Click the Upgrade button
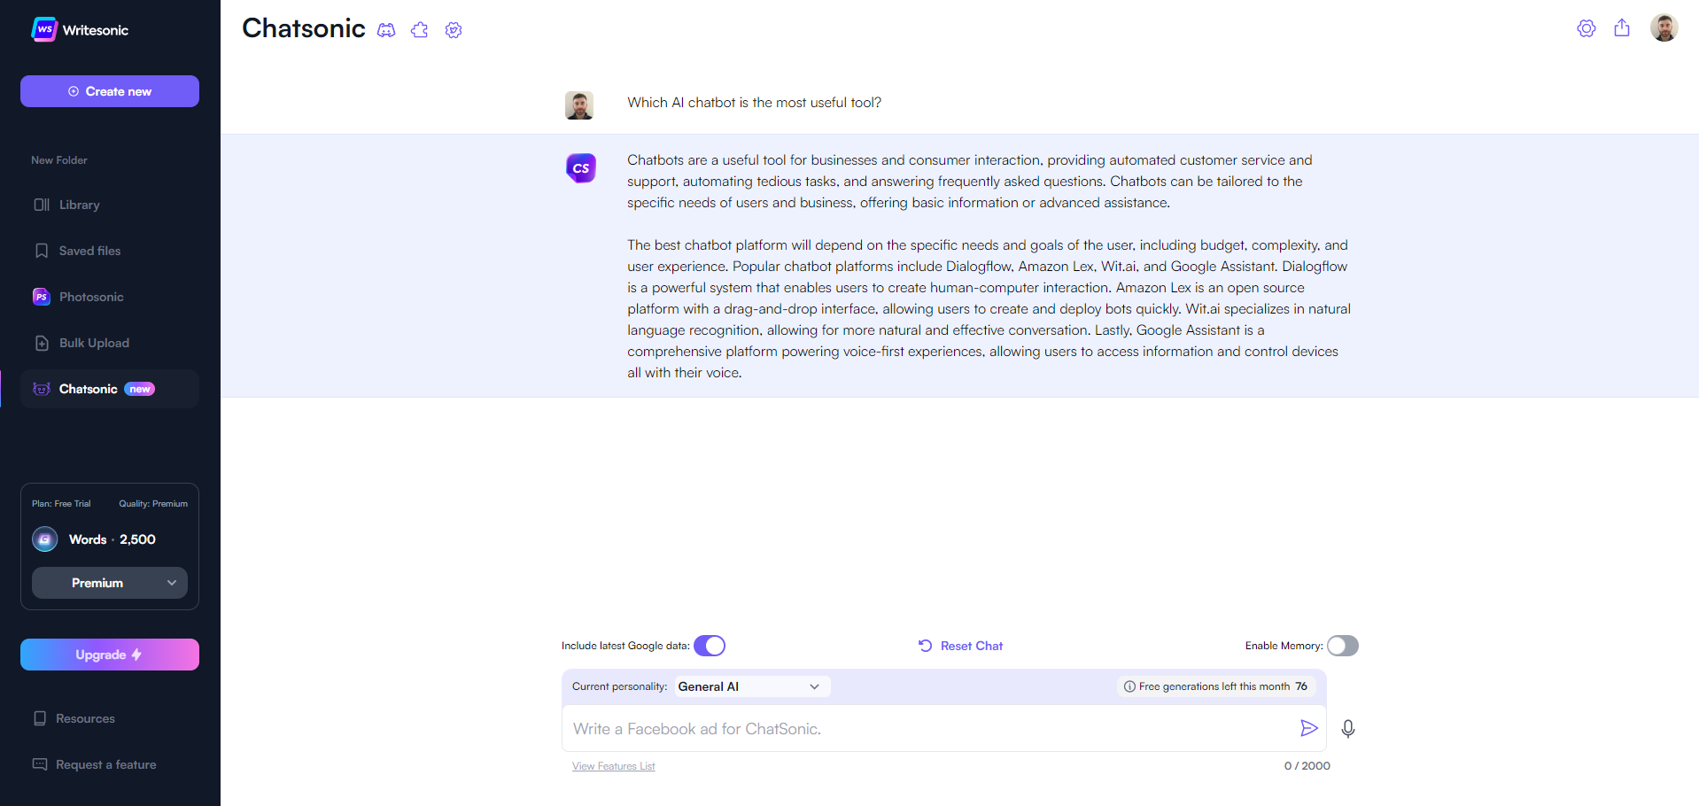 pos(110,655)
